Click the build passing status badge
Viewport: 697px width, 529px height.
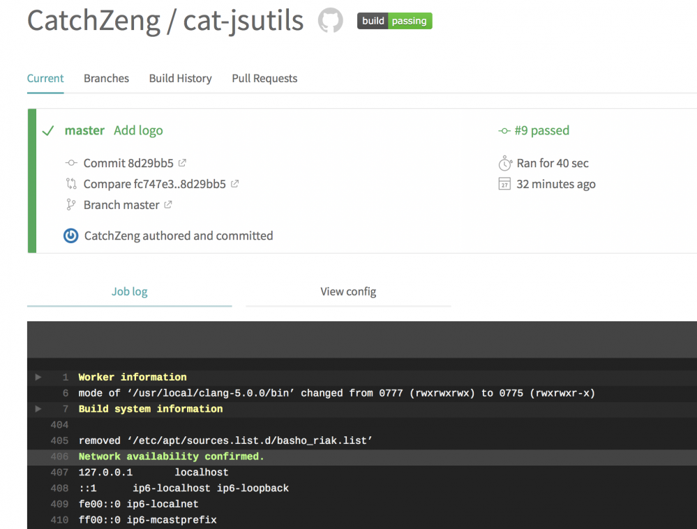pos(395,21)
